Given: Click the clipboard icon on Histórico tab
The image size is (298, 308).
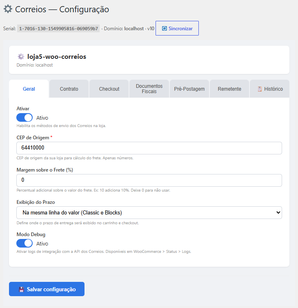Looking at the screenshot, I should pyautogui.click(x=260, y=89).
